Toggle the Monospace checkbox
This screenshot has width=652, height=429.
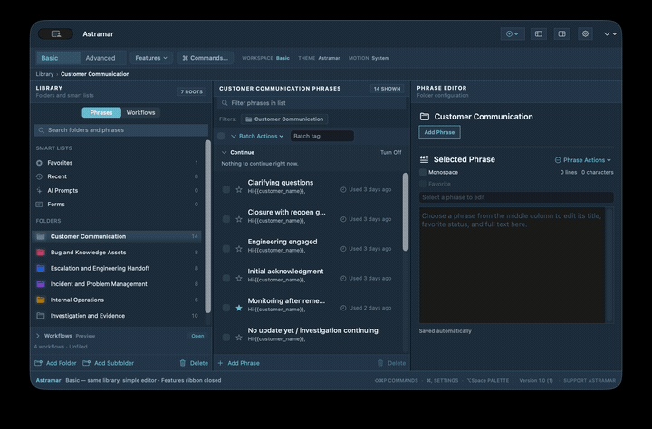(x=423, y=172)
